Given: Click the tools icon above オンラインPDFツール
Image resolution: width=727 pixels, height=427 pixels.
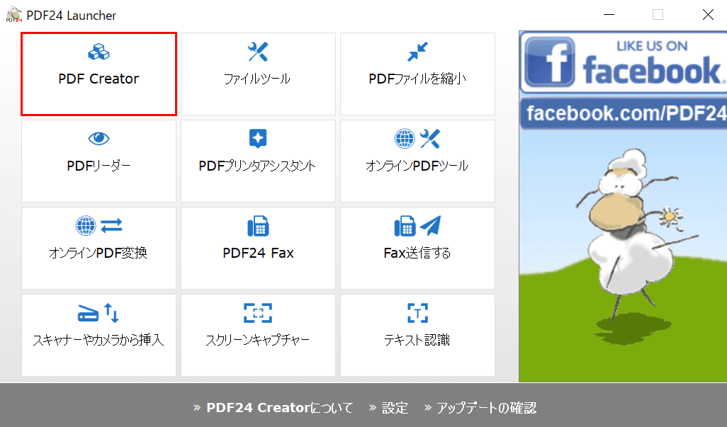Looking at the screenshot, I should pyautogui.click(x=430, y=139).
